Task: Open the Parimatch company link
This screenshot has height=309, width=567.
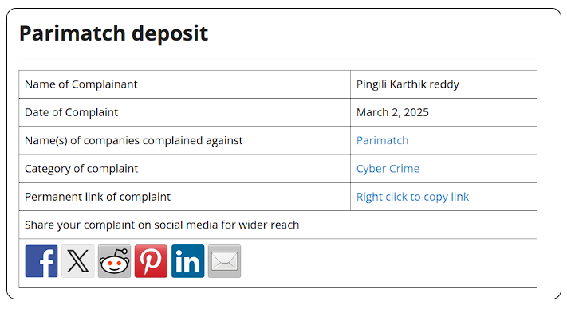Action: pyautogui.click(x=382, y=140)
